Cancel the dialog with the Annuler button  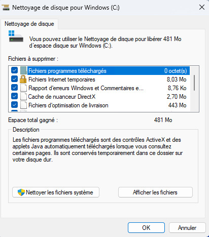coord(187,228)
